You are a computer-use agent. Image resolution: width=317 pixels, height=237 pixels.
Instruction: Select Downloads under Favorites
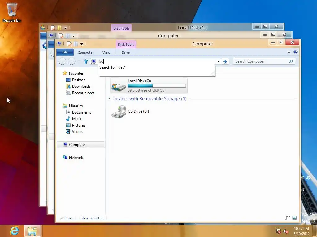pos(81,86)
